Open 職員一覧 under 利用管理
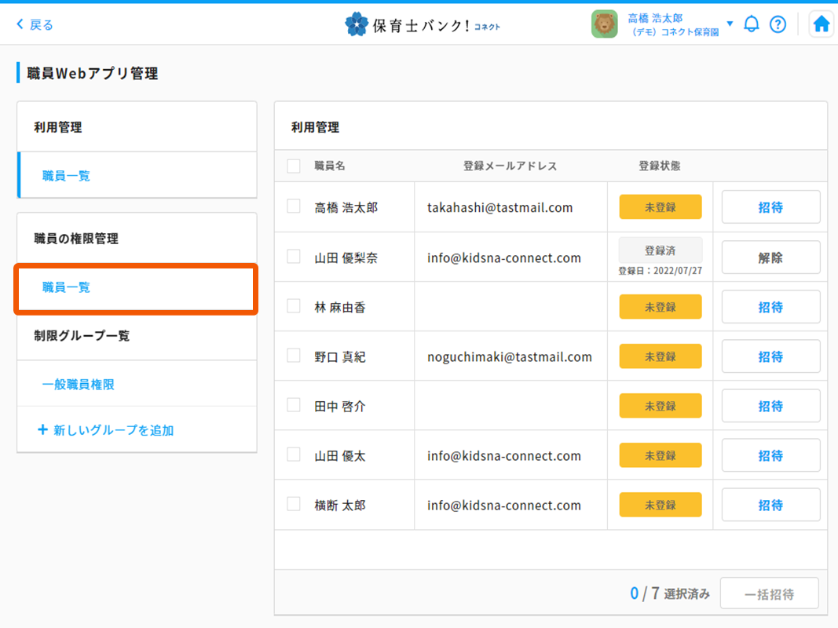838x628 pixels. (66, 176)
